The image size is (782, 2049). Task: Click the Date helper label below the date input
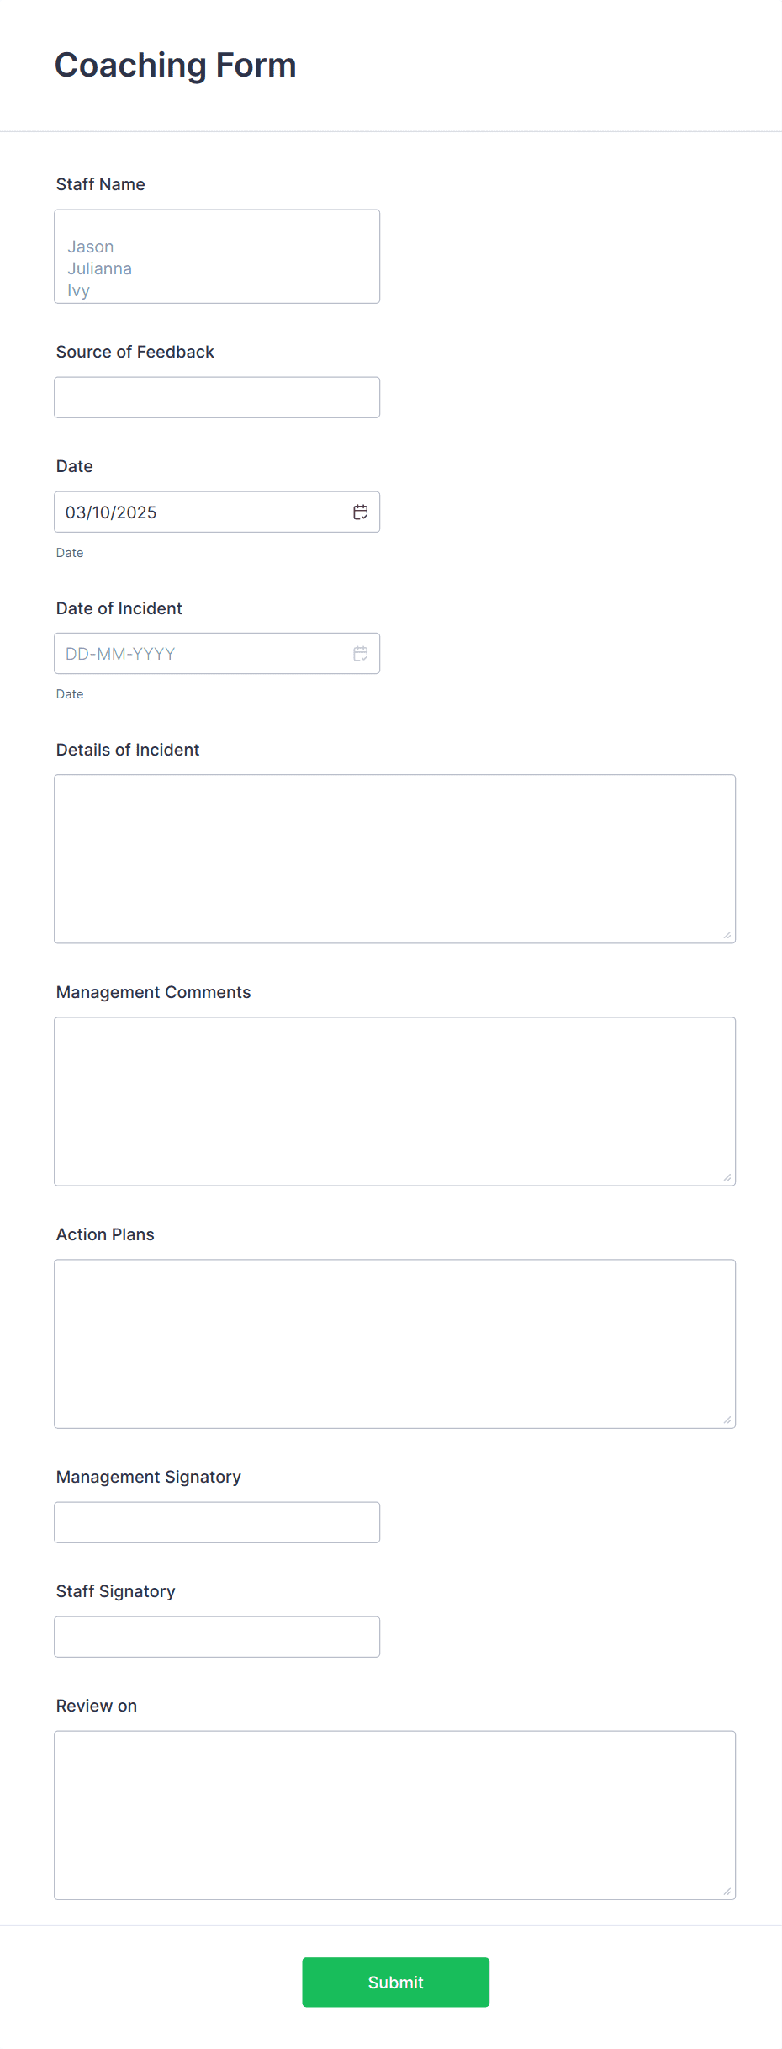70,552
